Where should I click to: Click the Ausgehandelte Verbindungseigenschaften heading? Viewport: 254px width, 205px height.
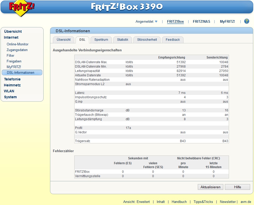click(87, 50)
